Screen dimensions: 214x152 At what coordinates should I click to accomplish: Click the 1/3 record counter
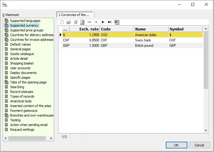64,137
